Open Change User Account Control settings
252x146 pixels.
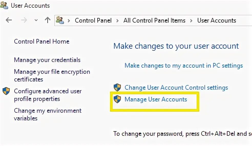pyautogui.click(x=176, y=88)
